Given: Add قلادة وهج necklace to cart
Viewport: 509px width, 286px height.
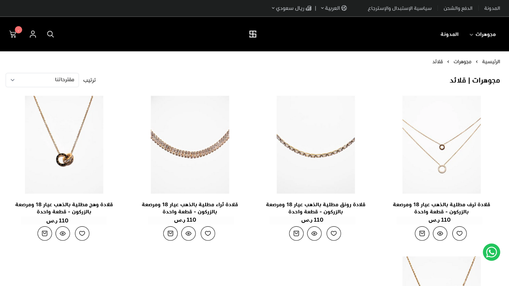Looking at the screenshot, I should coord(45,233).
